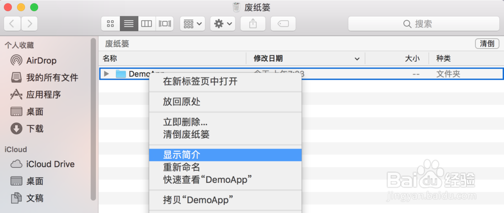Click the 废纸篓 path label above the list
The image size is (504, 213).
coord(117,44)
